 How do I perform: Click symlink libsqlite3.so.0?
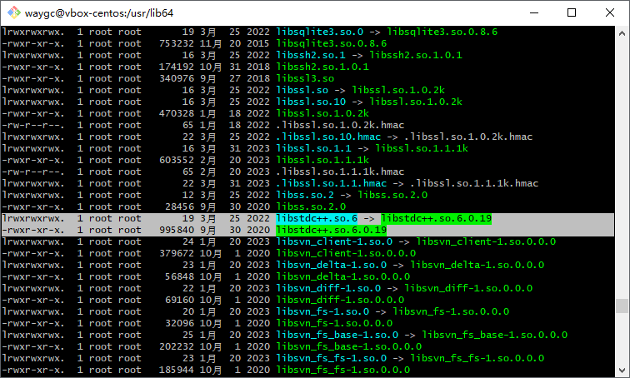coord(320,32)
